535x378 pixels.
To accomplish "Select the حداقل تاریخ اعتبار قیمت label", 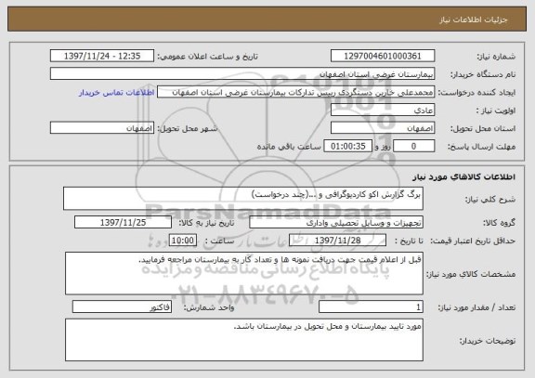I will click(x=472, y=241).
